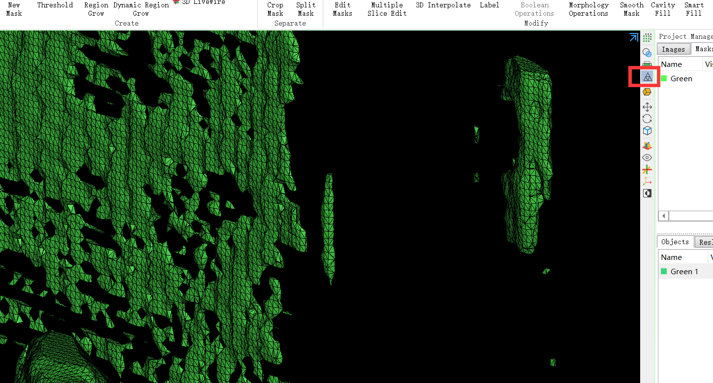The image size is (713, 383).
Task: Open the Threshold tool
Action: pos(55,5)
